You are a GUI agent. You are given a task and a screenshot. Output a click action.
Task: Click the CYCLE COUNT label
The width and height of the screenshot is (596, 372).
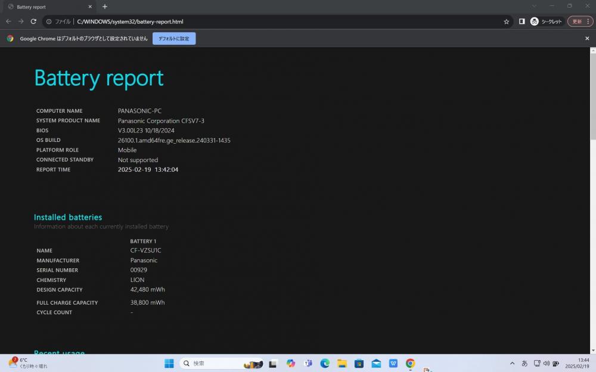coord(54,312)
